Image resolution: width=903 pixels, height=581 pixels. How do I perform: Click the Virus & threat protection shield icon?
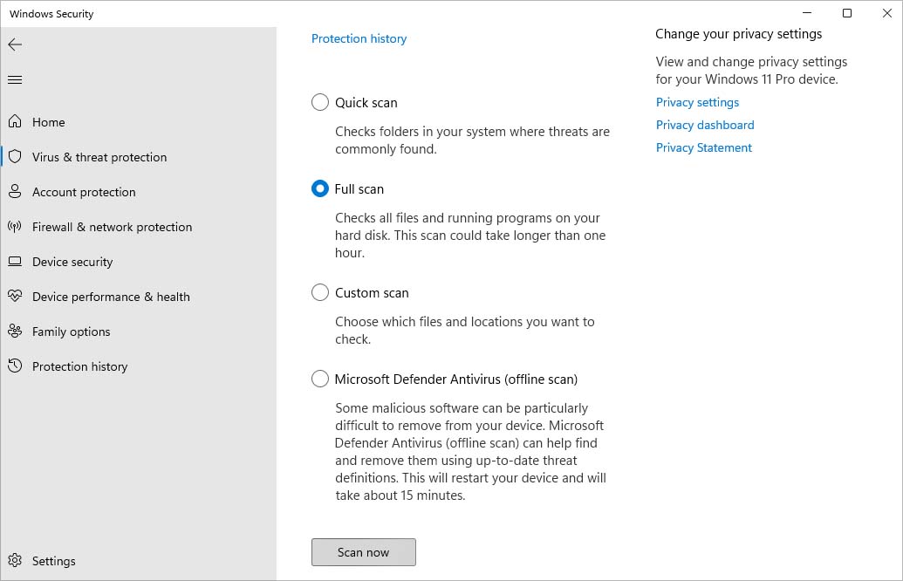pyautogui.click(x=15, y=157)
